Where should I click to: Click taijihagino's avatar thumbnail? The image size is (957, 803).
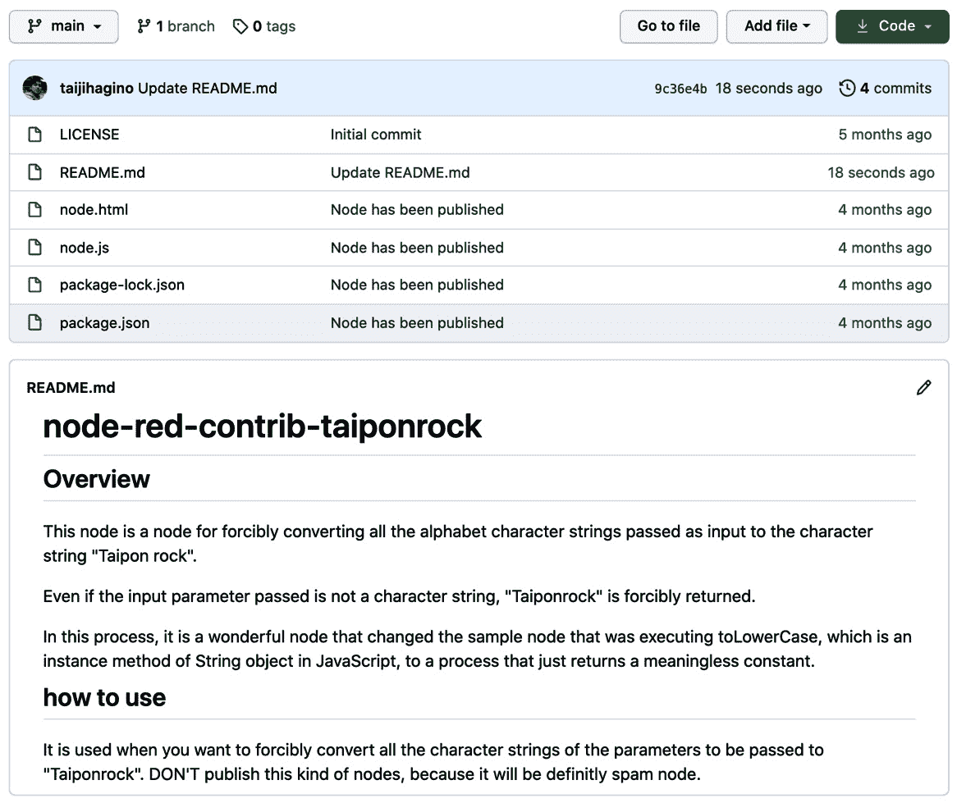coord(35,88)
